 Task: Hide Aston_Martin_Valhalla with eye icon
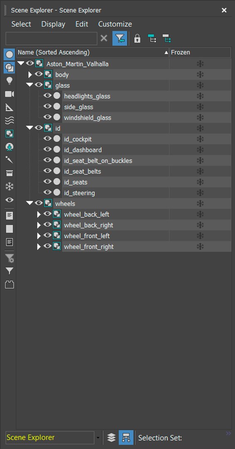pos(30,63)
